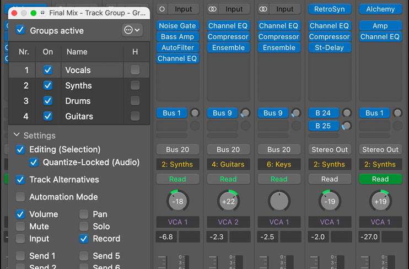Open the Alchemy instrument slot
Image resolution: width=409 pixels, height=269 pixels.
point(380,9)
